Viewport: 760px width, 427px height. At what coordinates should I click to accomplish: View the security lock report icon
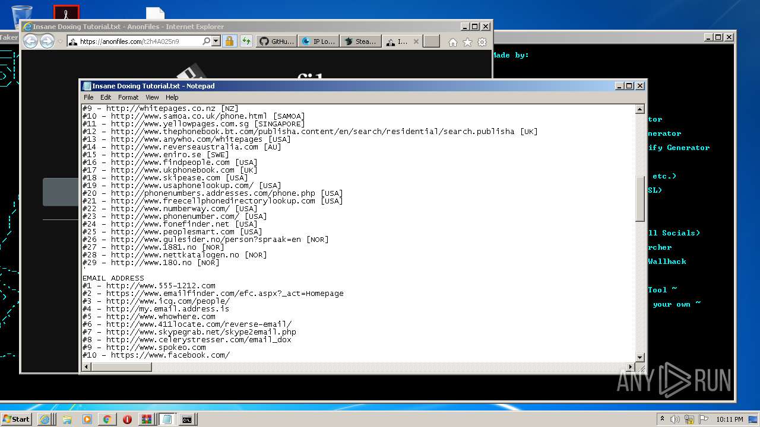point(229,42)
